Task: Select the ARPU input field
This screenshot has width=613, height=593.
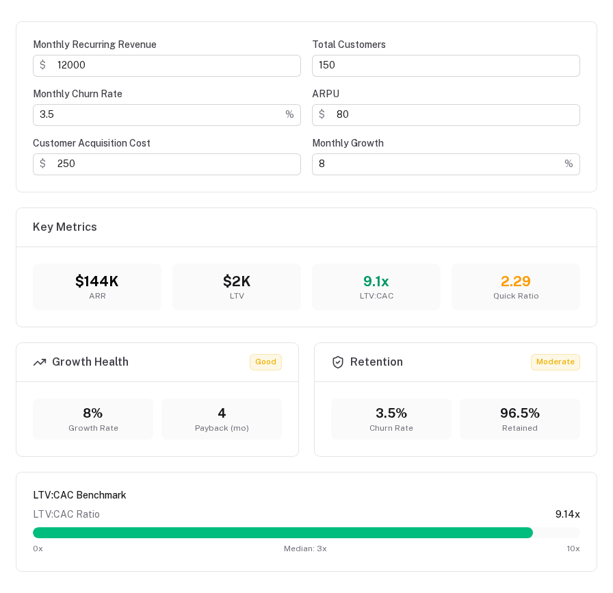Action: point(445,115)
